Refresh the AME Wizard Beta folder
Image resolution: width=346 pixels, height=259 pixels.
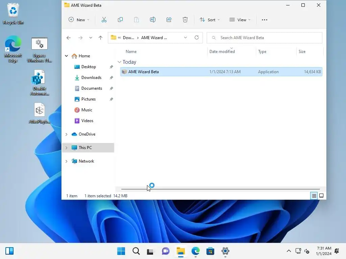[x=197, y=38]
